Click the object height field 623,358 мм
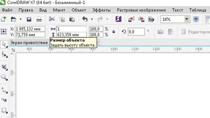210x118 pixels. pyautogui.click(x=72, y=35)
